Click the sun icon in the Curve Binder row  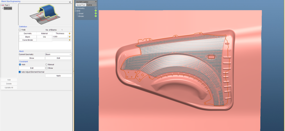70,40
